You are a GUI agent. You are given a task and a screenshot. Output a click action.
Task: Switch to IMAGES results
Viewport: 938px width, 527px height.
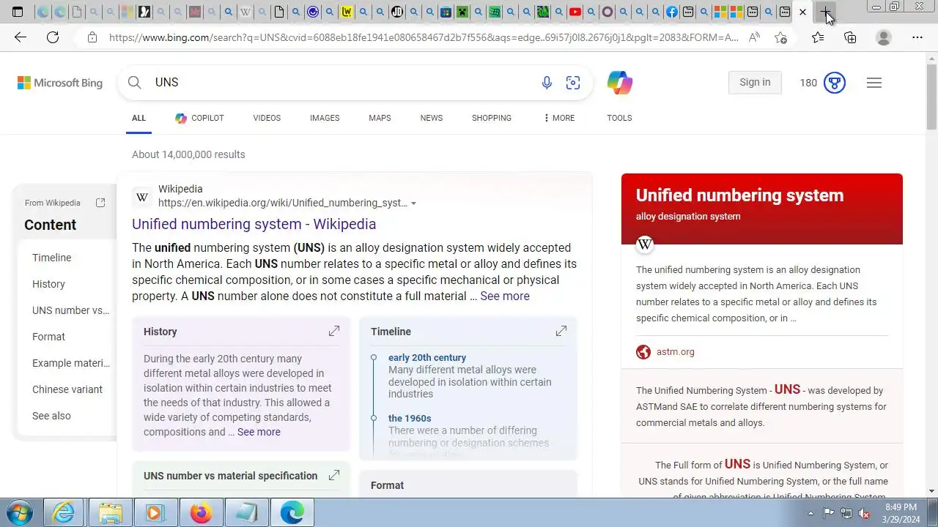click(325, 118)
